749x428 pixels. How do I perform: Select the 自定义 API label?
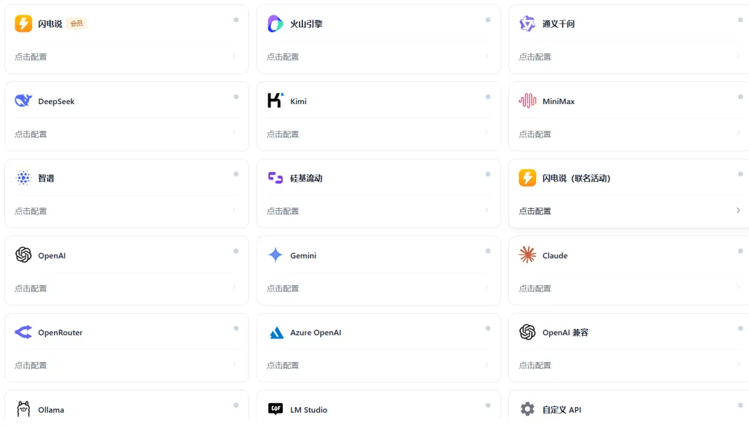click(x=562, y=410)
